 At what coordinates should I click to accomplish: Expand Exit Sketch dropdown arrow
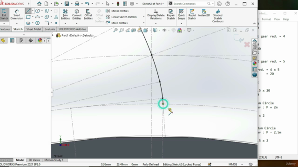pos(4,24)
